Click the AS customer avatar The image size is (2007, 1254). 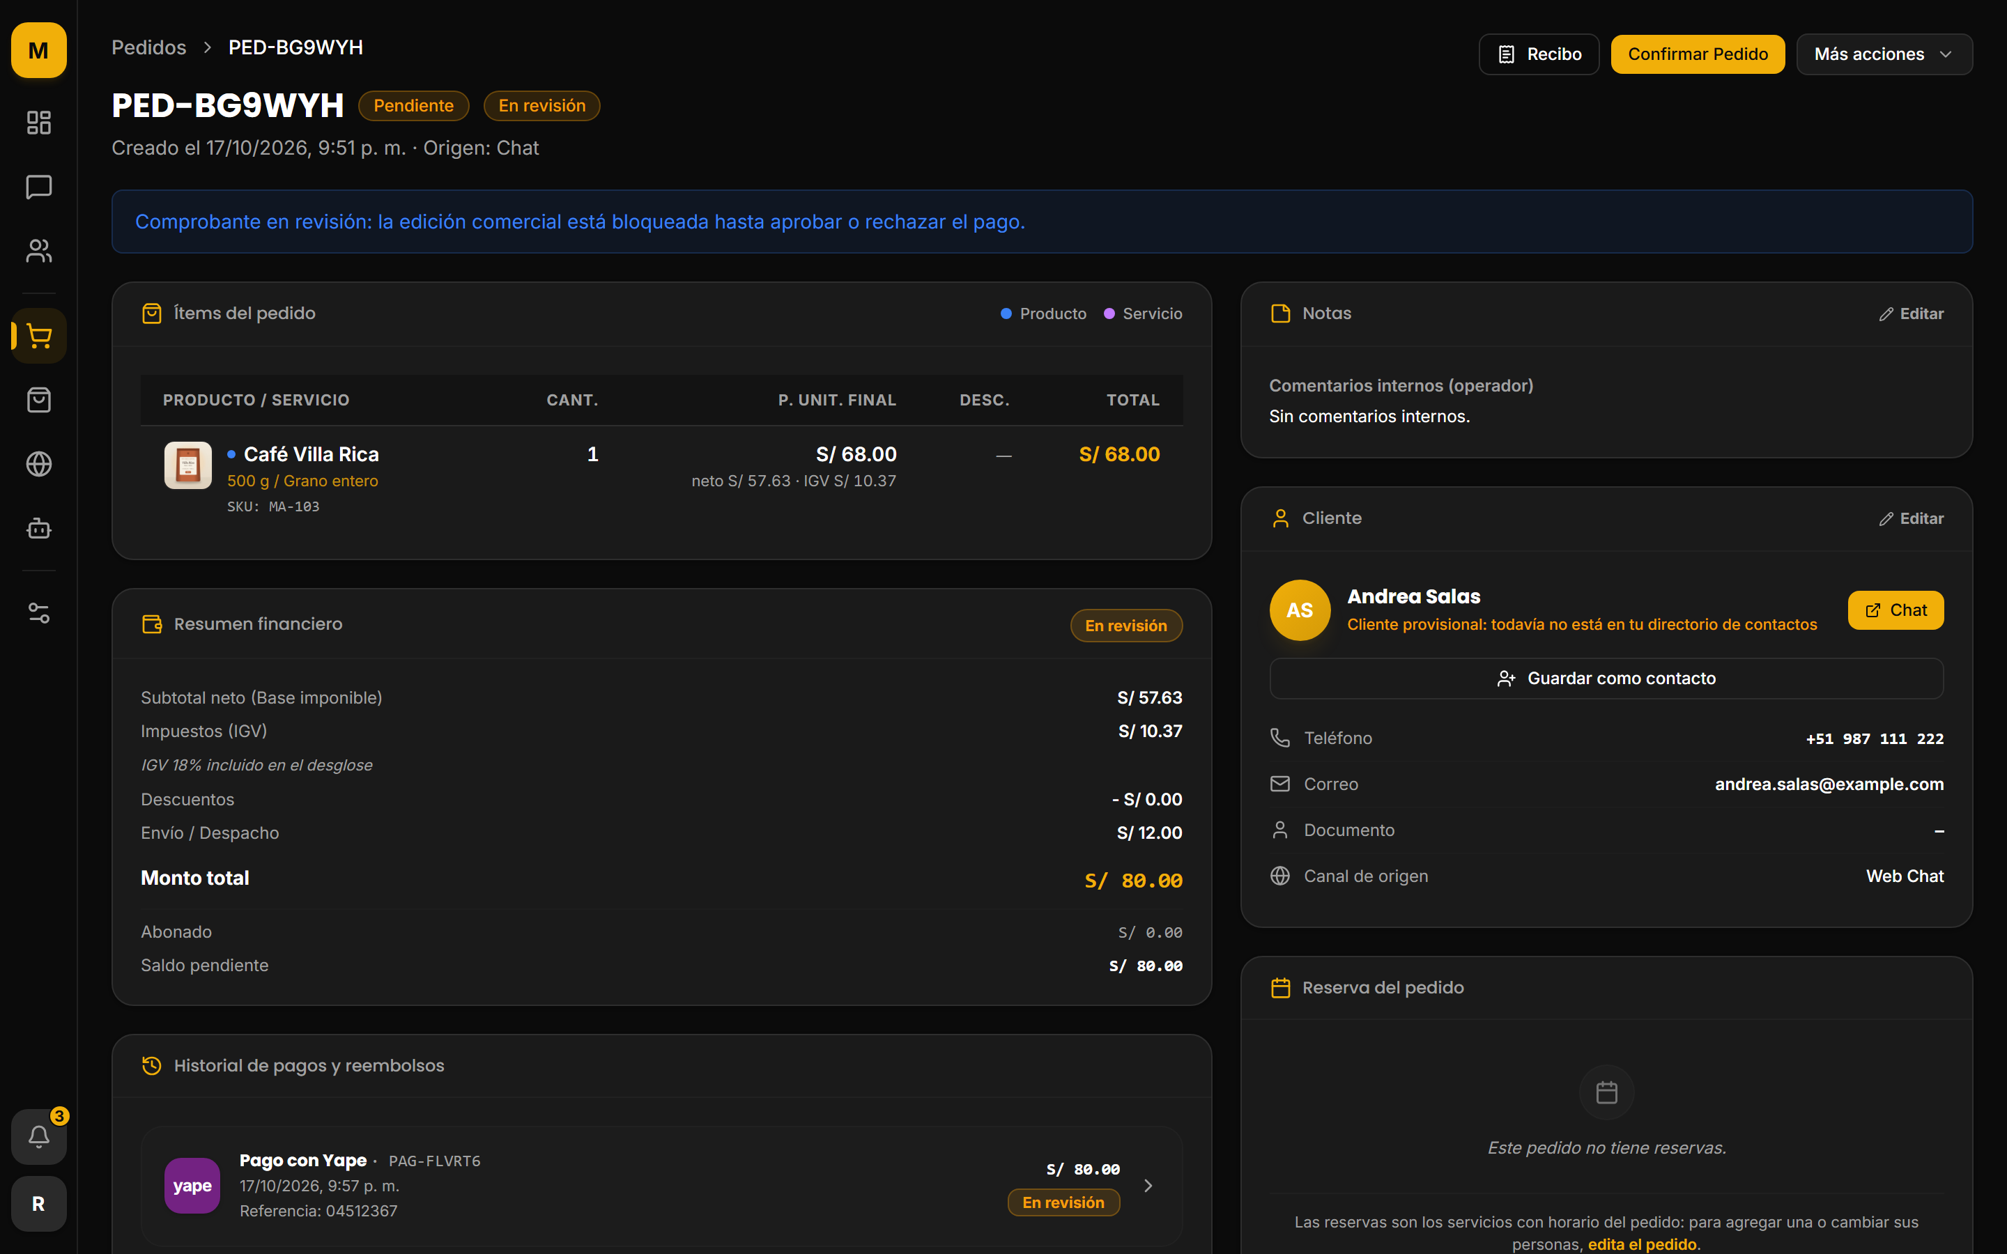[x=1300, y=610]
